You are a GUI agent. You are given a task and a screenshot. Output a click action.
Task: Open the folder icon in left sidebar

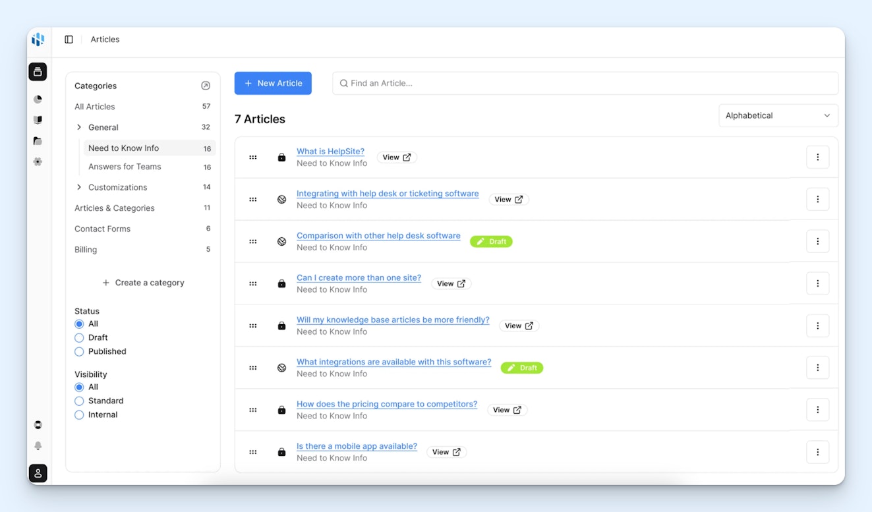[38, 141]
